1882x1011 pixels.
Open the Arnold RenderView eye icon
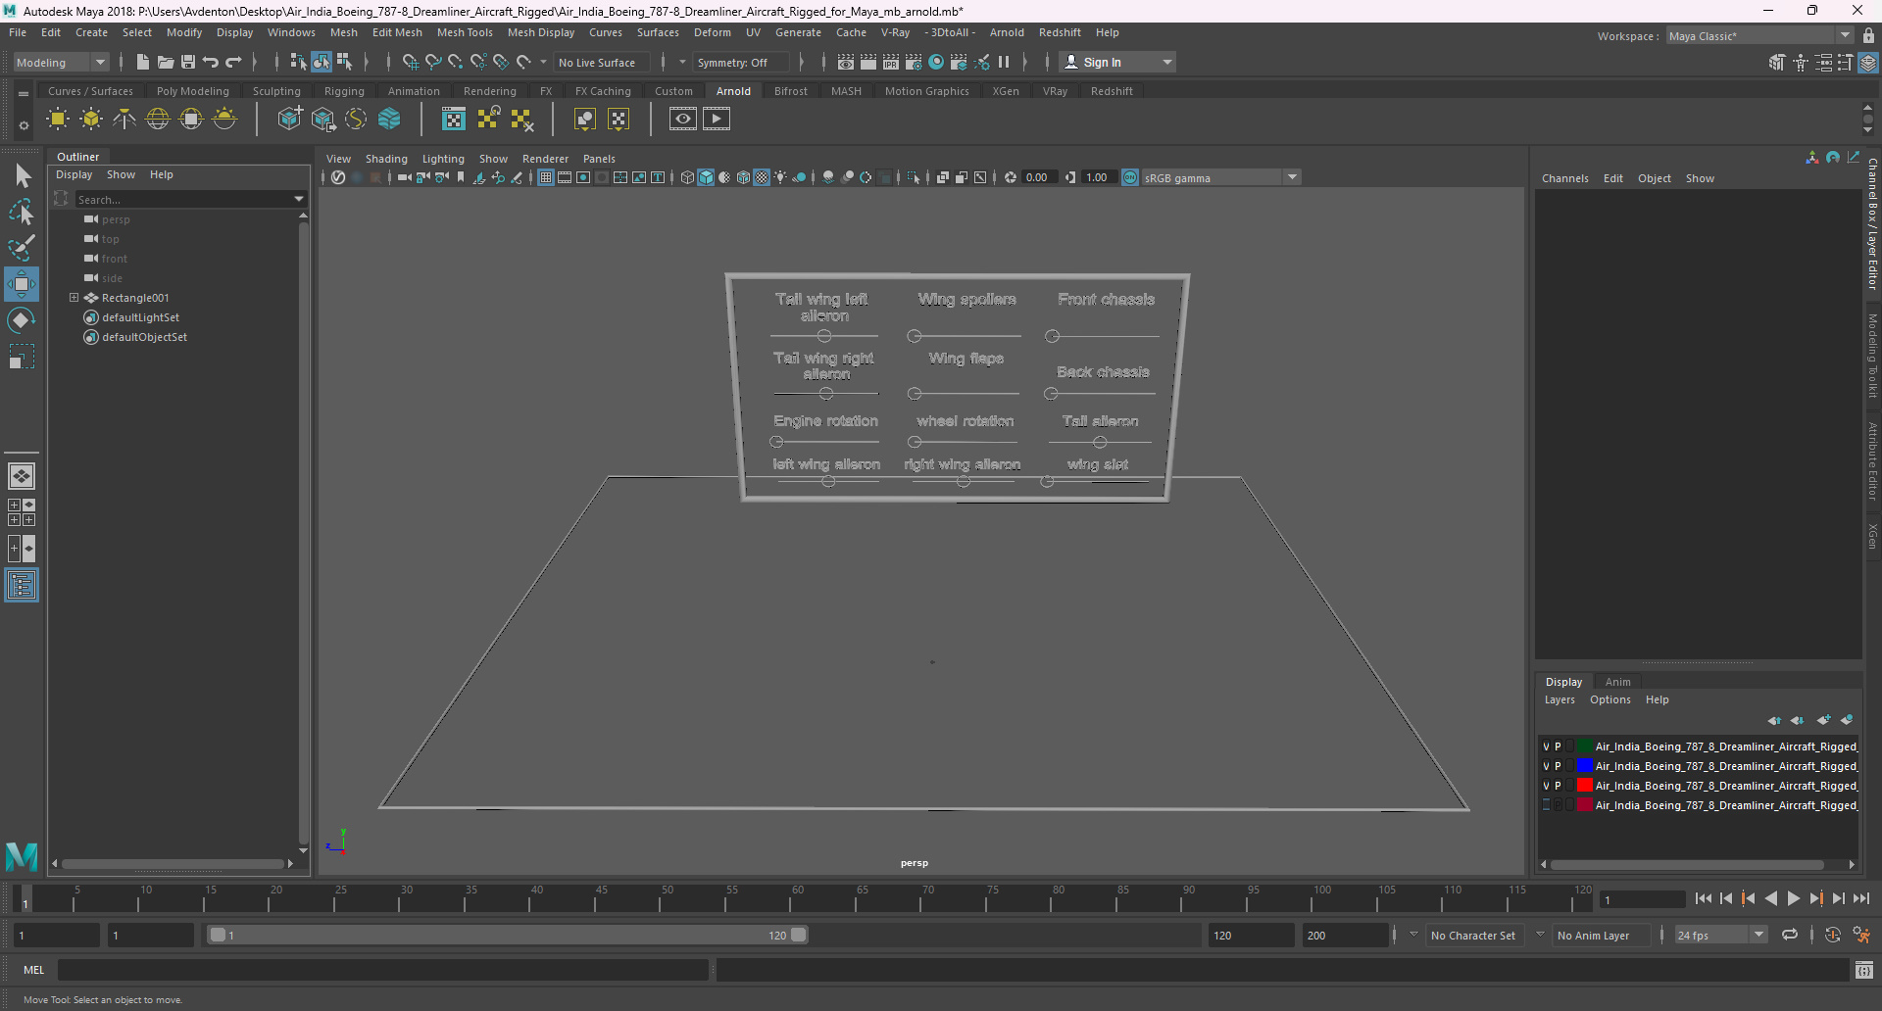click(x=683, y=120)
